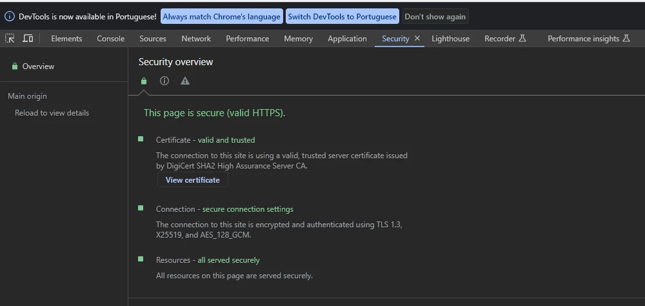Click the lock icon next to Overview

tap(15, 66)
